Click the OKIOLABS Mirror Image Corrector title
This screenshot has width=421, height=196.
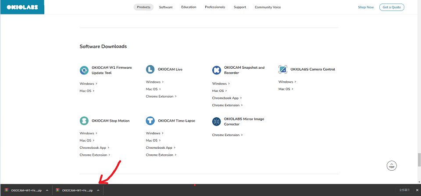tap(244, 122)
